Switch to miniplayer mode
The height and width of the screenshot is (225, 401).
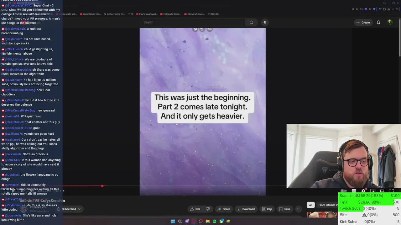pyautogui.click(x=373, y=191)
